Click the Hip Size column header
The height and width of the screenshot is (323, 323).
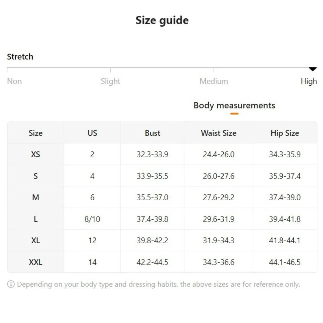(x=285, y=133)
